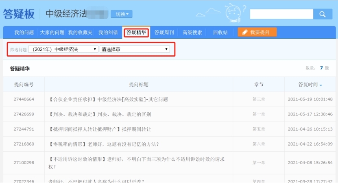Click the pencil icon on 我要提问
Viewport: 338px width, 183px height.
pyautogui.click(x=245, y=33)
